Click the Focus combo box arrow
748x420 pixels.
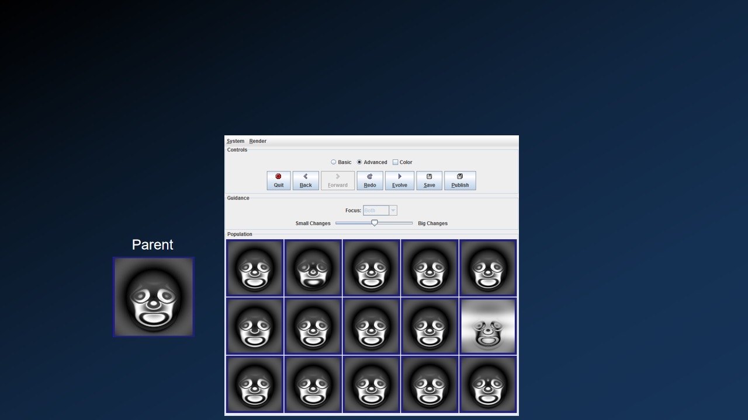[393, 211]
